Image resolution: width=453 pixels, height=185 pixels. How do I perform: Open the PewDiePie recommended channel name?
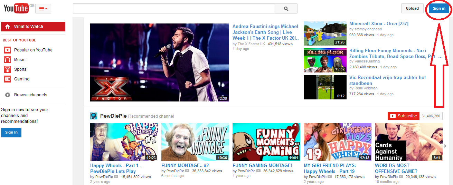113,116
